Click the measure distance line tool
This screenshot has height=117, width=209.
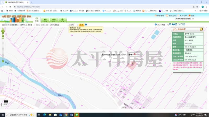(x=179, y=24)
